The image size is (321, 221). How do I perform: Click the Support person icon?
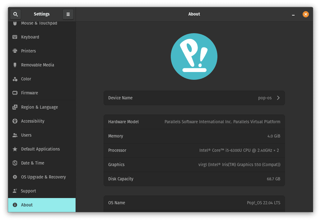(x=15, y=191)
